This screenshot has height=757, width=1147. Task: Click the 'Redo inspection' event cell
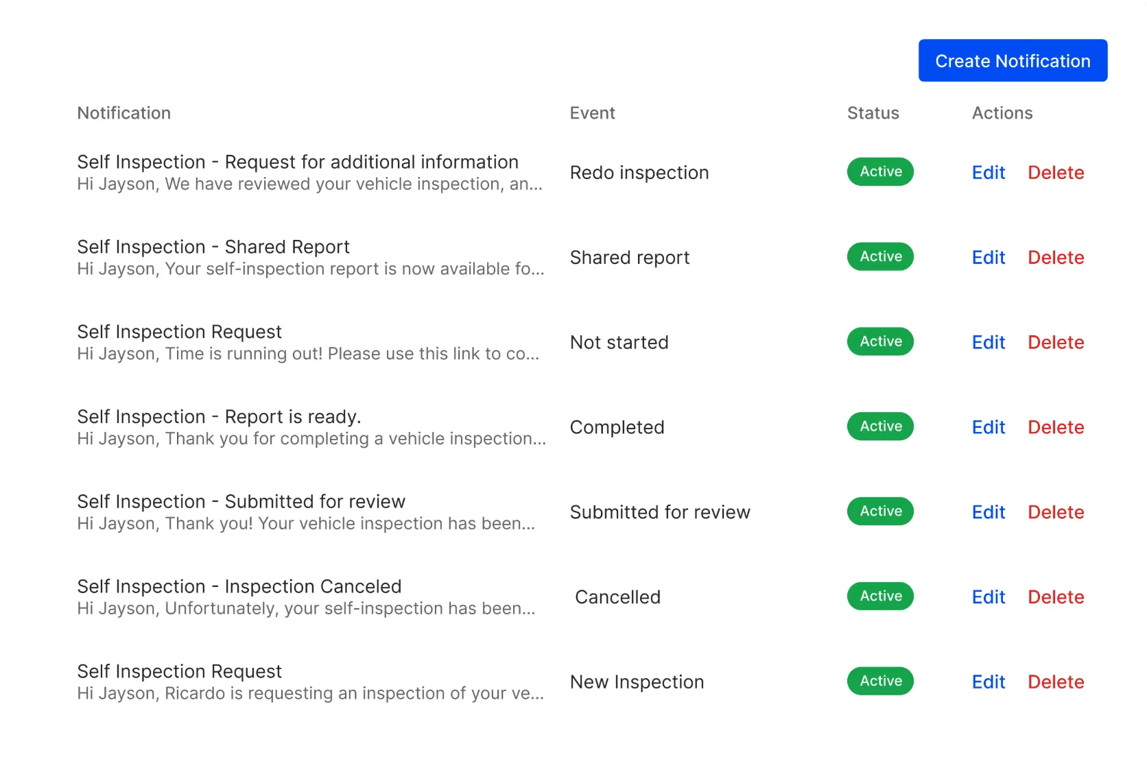[x=639, y=173]
